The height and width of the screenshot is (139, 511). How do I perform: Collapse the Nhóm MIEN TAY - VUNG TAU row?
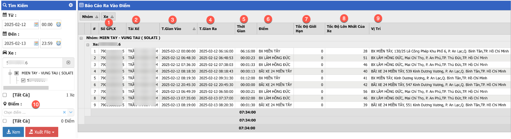[81, 38]
